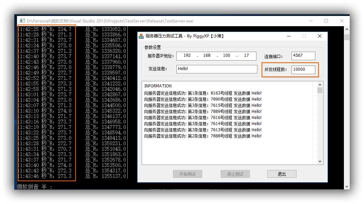Click the port field showing 4567
364x204 pixels.
[303, 56]
